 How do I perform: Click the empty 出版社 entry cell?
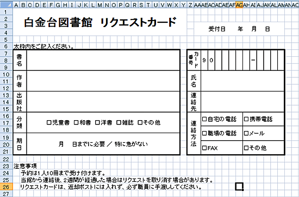pyautogui.click(x=103, y=102)
